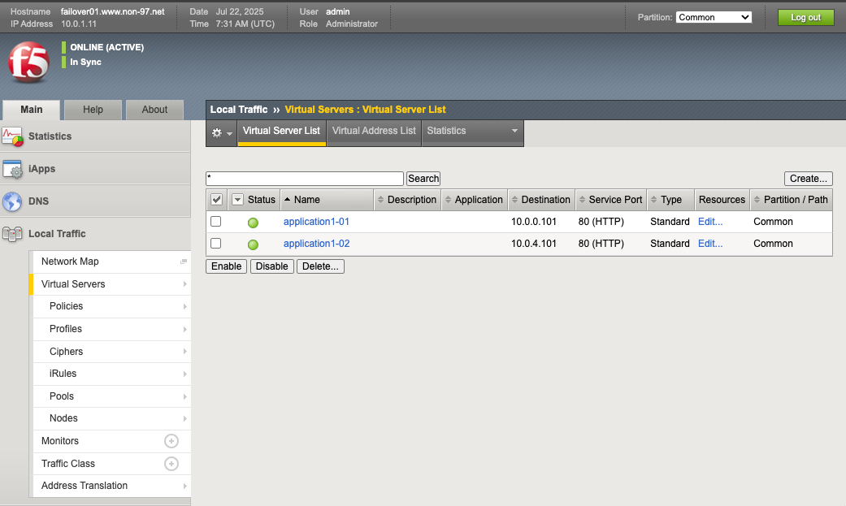Click the In Sync status text
This screenshot has width=846, height=506.
pos(85,62)
